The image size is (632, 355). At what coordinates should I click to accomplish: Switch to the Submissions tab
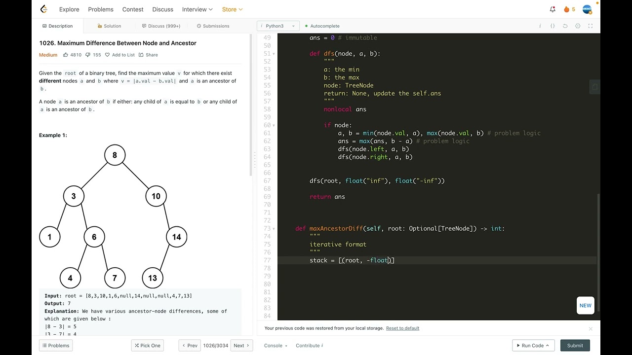click(213, 26)
